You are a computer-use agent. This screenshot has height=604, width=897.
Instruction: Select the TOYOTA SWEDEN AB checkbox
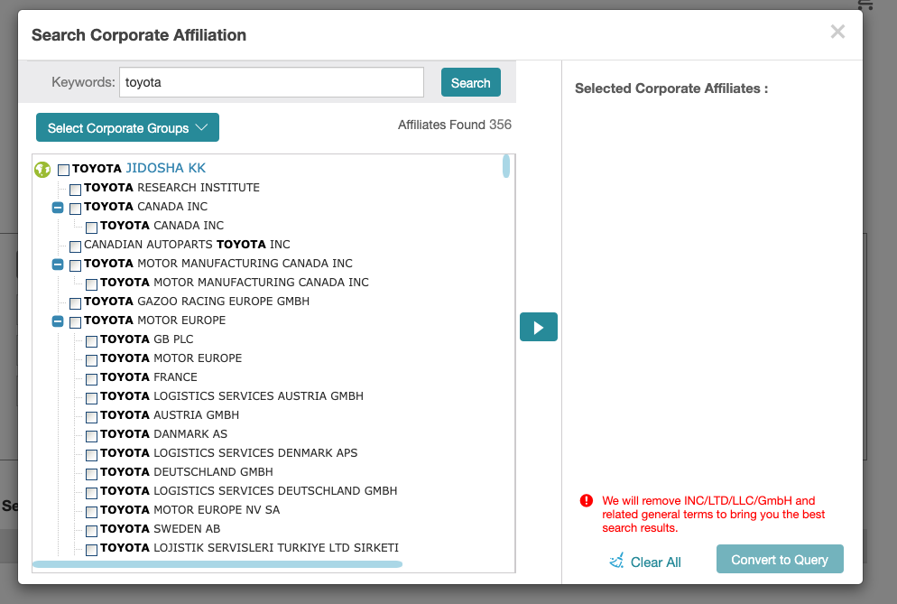click(91, 531)
